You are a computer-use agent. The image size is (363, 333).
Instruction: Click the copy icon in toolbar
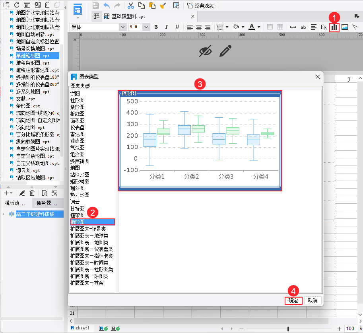[141, 5]
